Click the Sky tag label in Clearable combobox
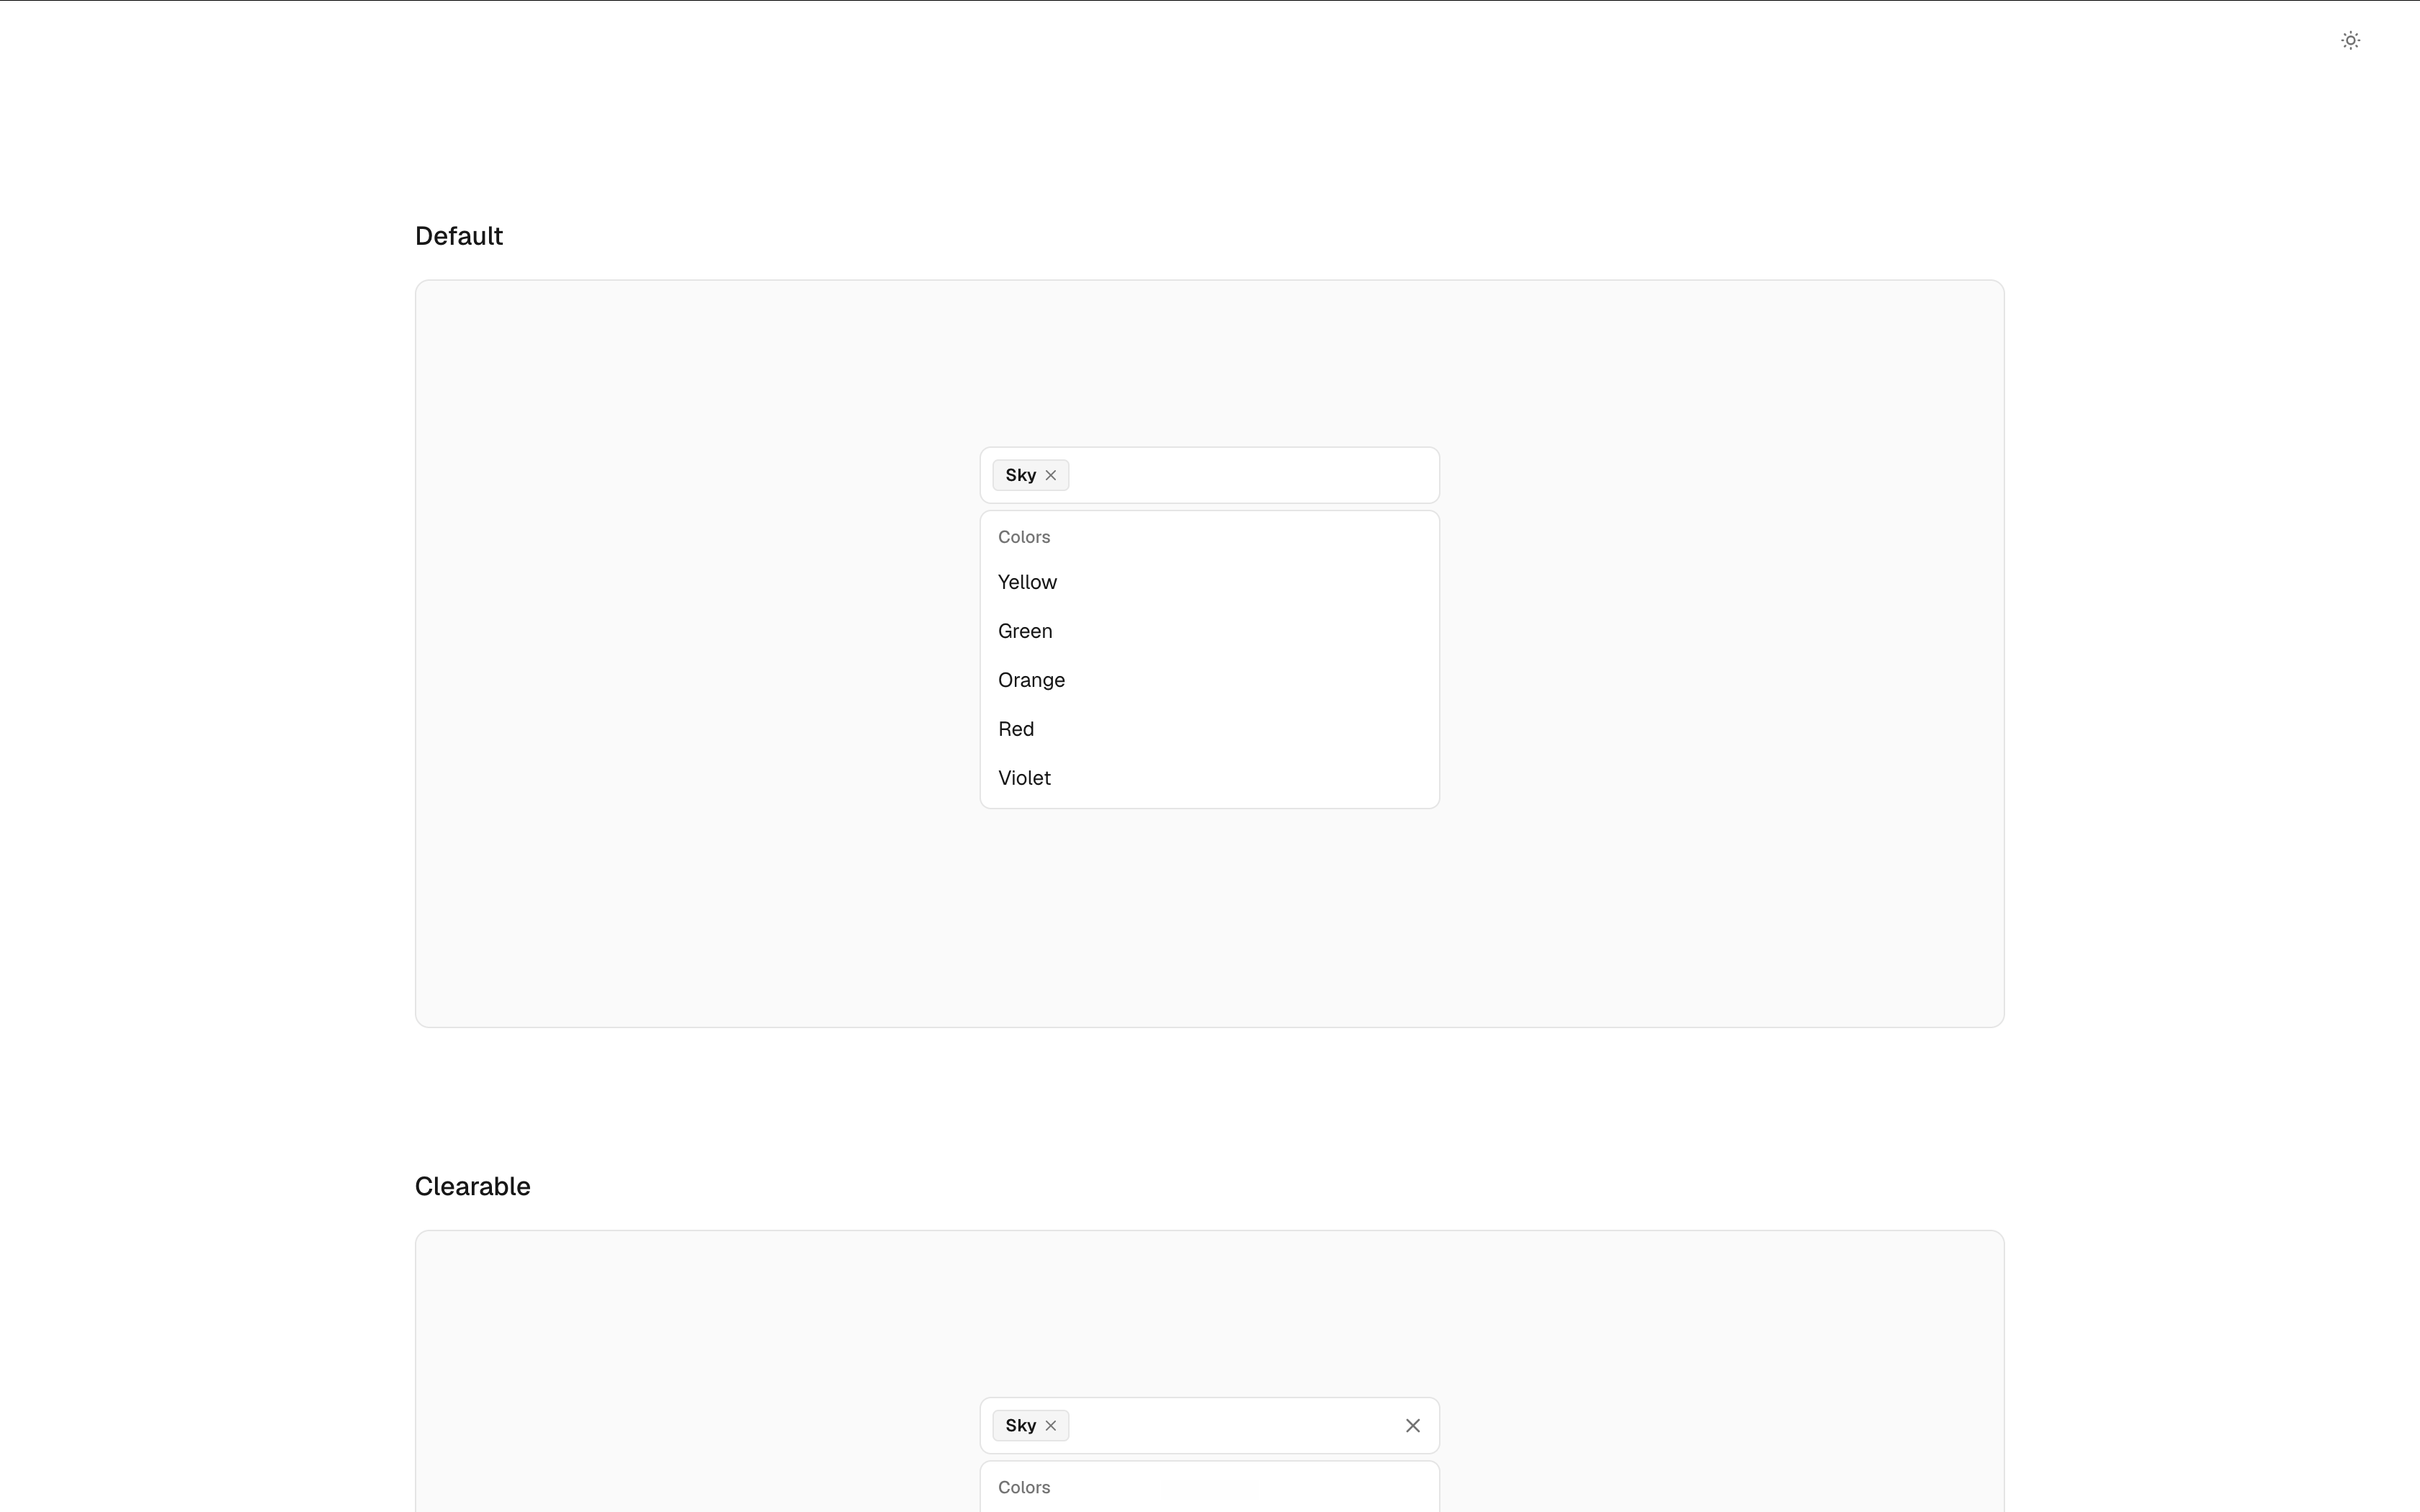2420x1512 pixels. coord(1020,1426)
